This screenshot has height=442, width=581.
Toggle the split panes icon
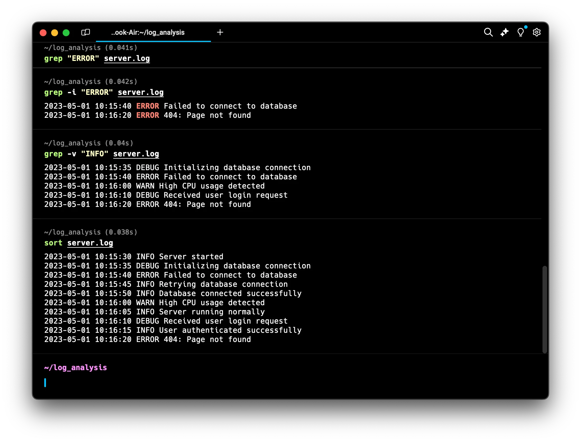tap(86, 32)
